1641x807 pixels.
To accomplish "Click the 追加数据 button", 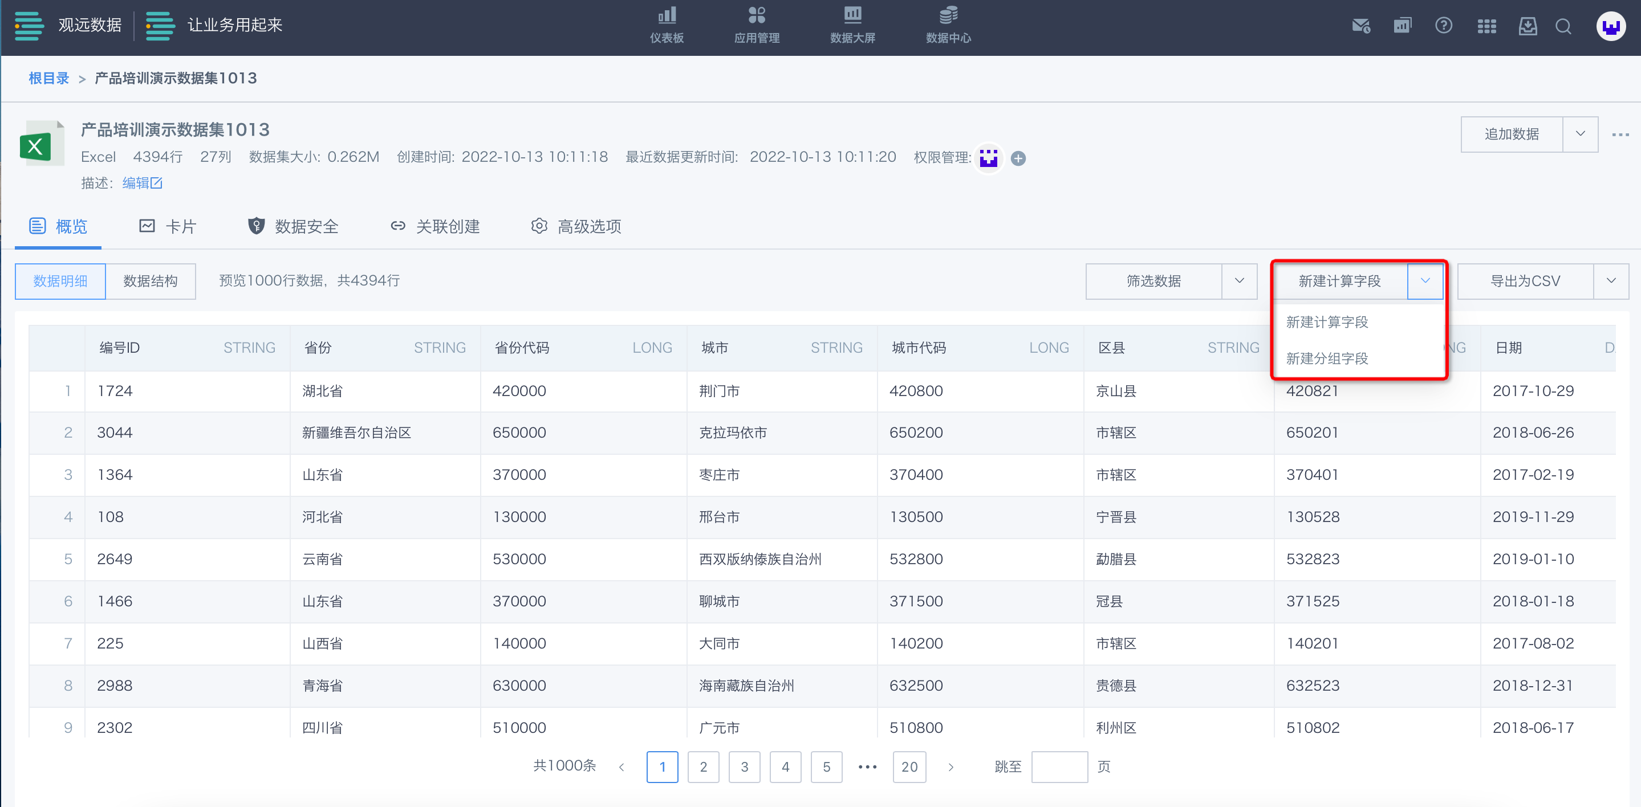I will [1511, 134].
